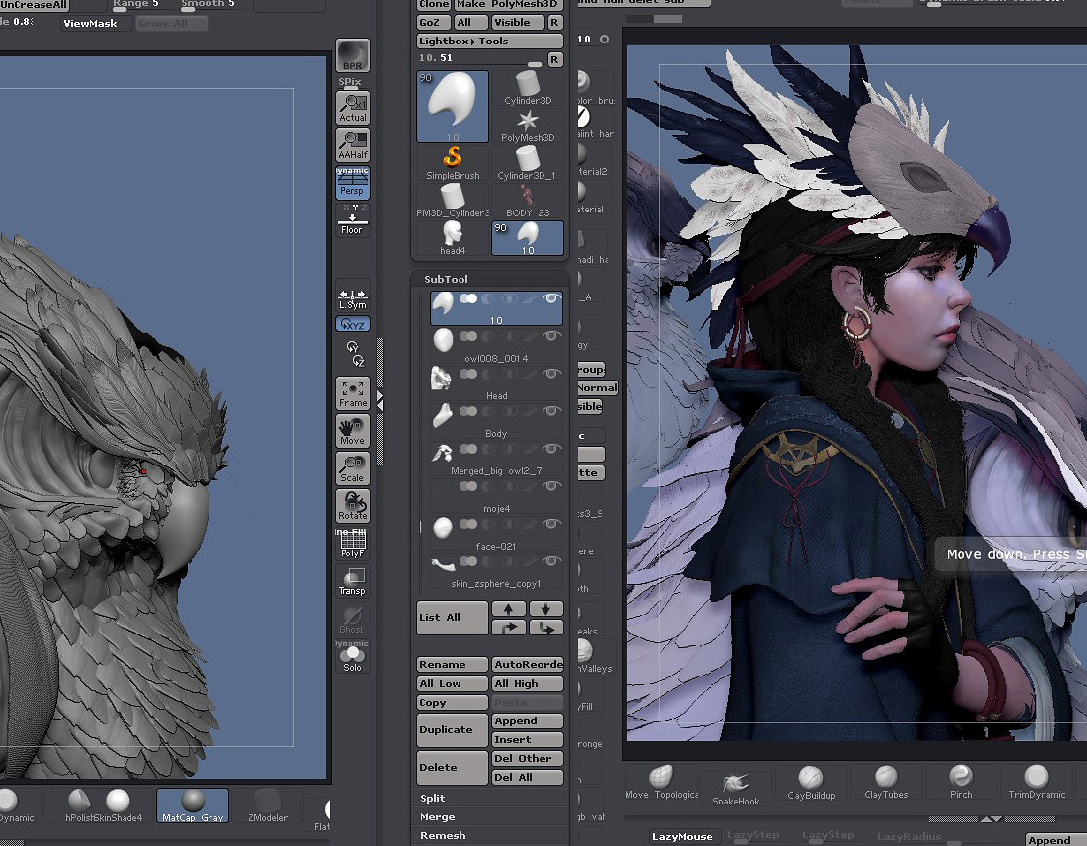
Task: Toggle the Floor grid
Action: 352,220
